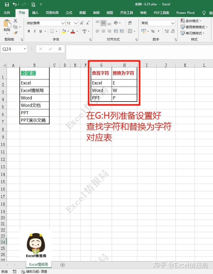Select cell B3 containing Excel情报局
The height and width of the screenshot is (274, 213).
[x=34, y=91]
